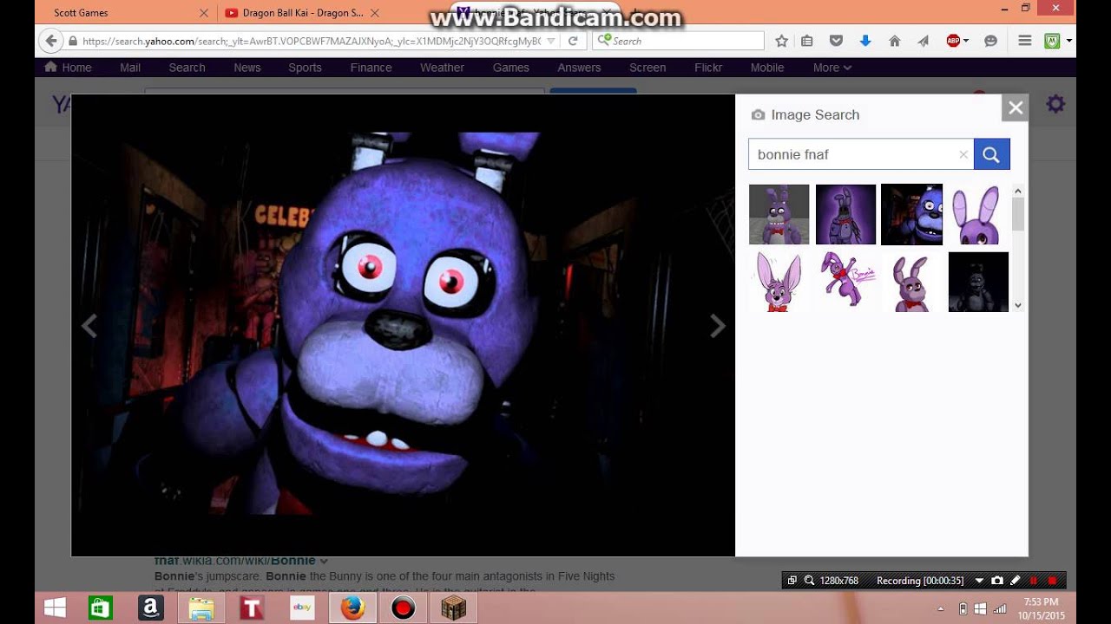Open the Firefox hamburger menu
Viewport: 1111px width, 624px height.
pos(1024,41)
